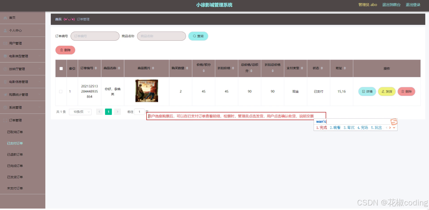This screenshot has width=429, height=210.
Task: Click the sort arrows under 价格/积分
Action: [x=204, y=71]
